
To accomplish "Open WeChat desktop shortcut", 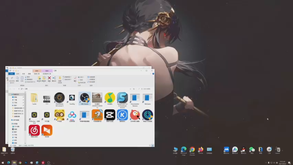I will (x=252, y=150).
